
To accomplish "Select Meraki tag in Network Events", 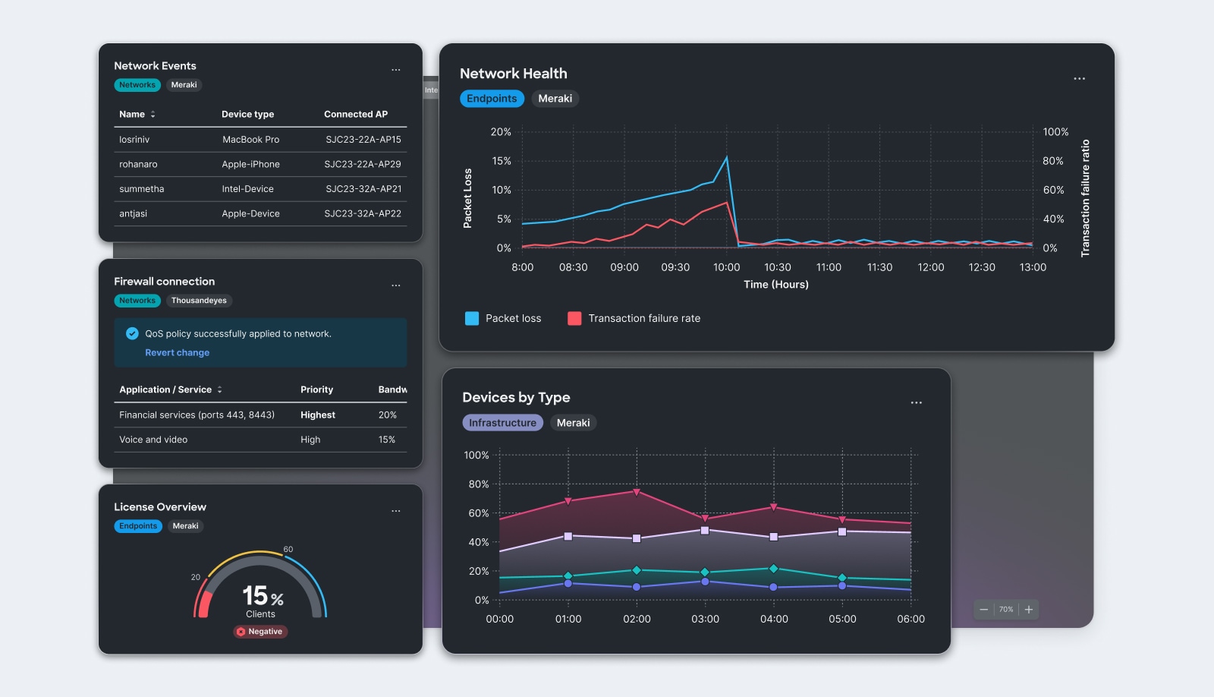I will (x=184, y=85).
